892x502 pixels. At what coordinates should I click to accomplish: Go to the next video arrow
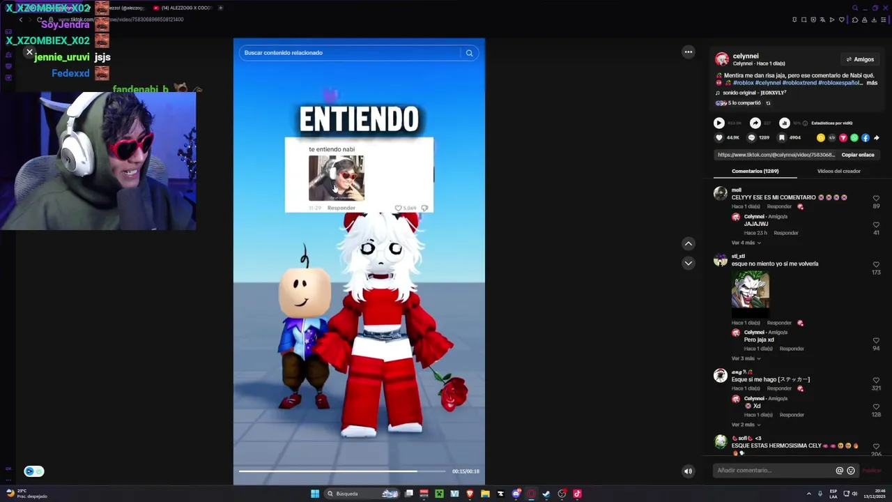click(x=689, y=263)
